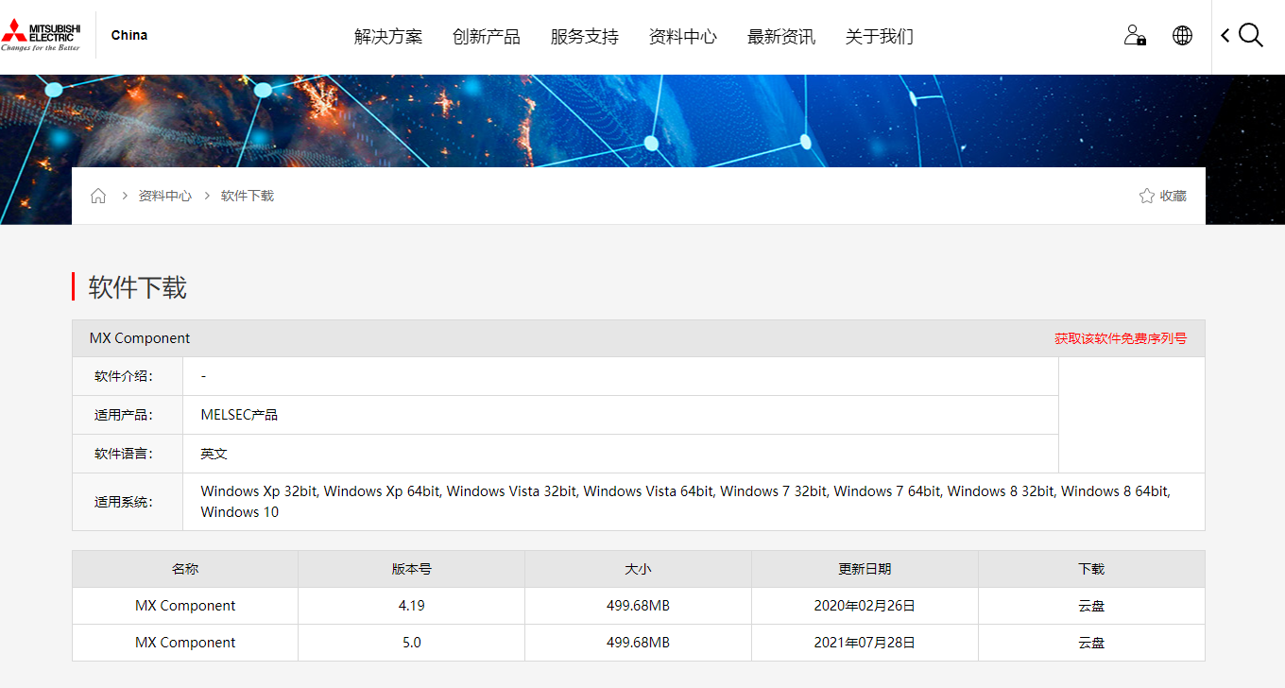Image resolution: width=1285 pixels, height=688 pixels.
Task: Open the 服务支持 navigation menu
Action: click(583, 36)
